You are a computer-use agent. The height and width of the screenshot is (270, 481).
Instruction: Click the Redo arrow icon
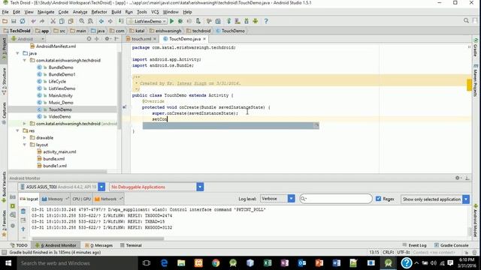pyautogui.click(x=42, y=21)
